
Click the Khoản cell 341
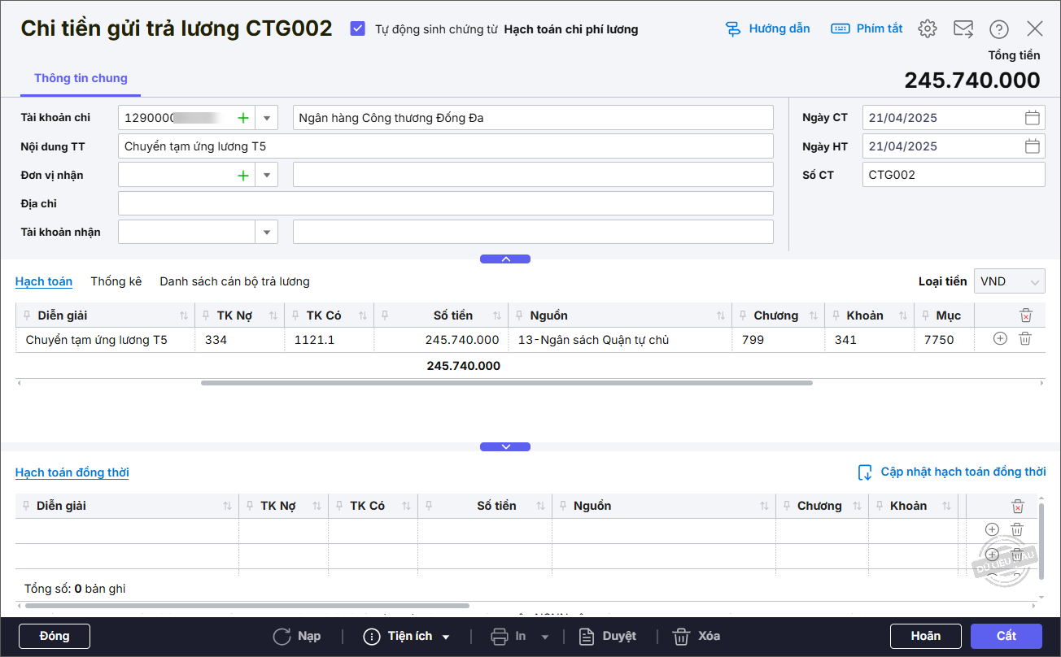click(869, 340)
